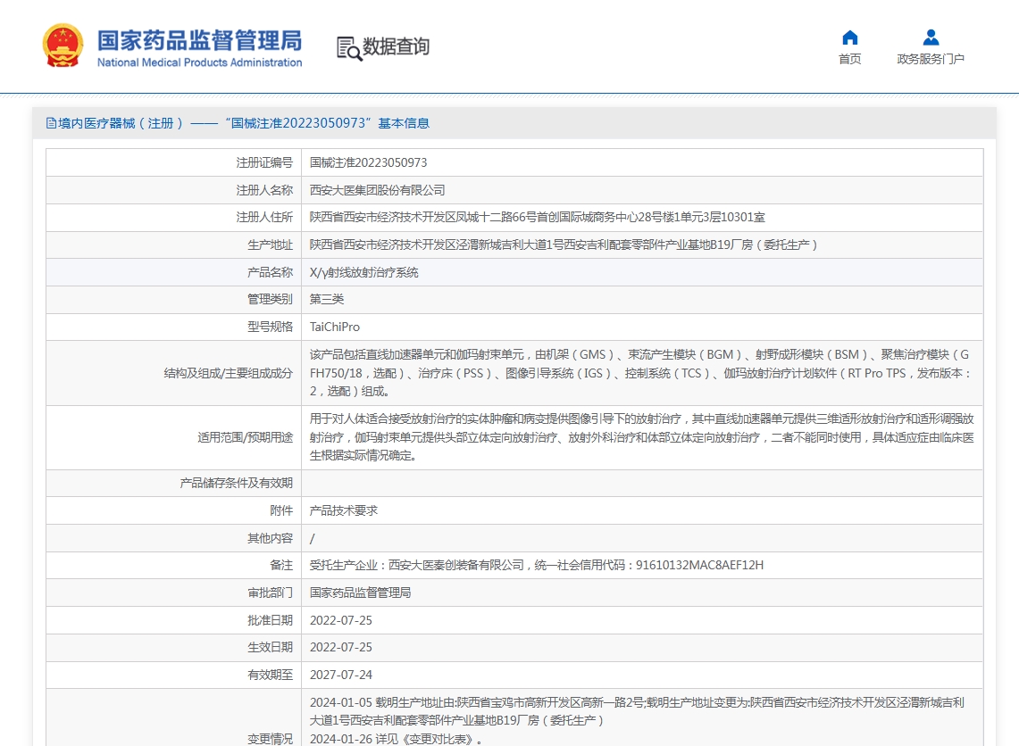The image size is (1019, 746).
Task: Select model value TaiChiPro
Action: [x=335, y=327]
